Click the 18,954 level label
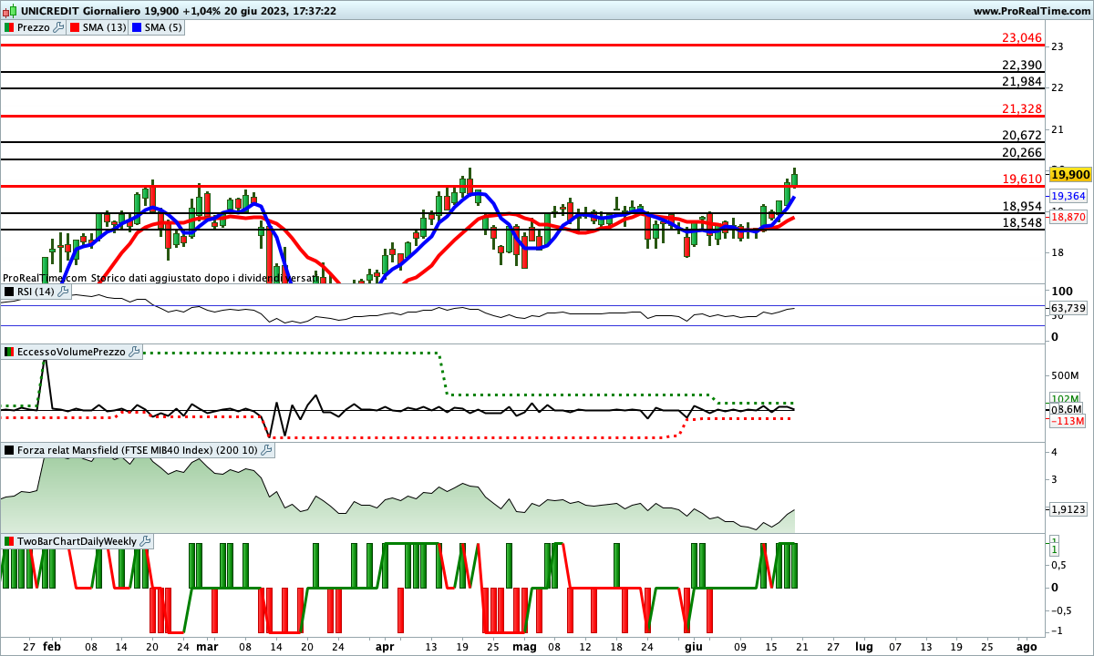The width and height of the screenshot is (1094, 656). 1021,206
